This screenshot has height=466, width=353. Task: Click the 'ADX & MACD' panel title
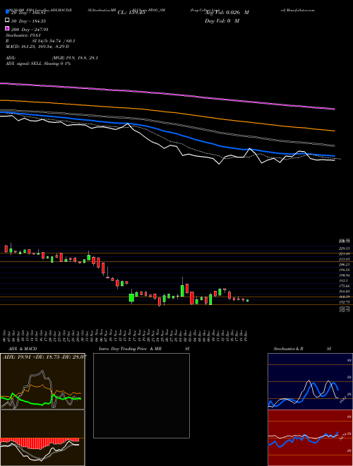23,349
